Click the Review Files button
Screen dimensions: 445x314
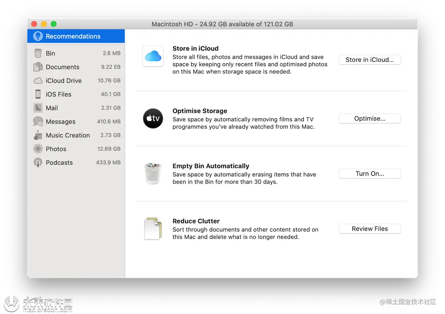click(x=370, y=229)
